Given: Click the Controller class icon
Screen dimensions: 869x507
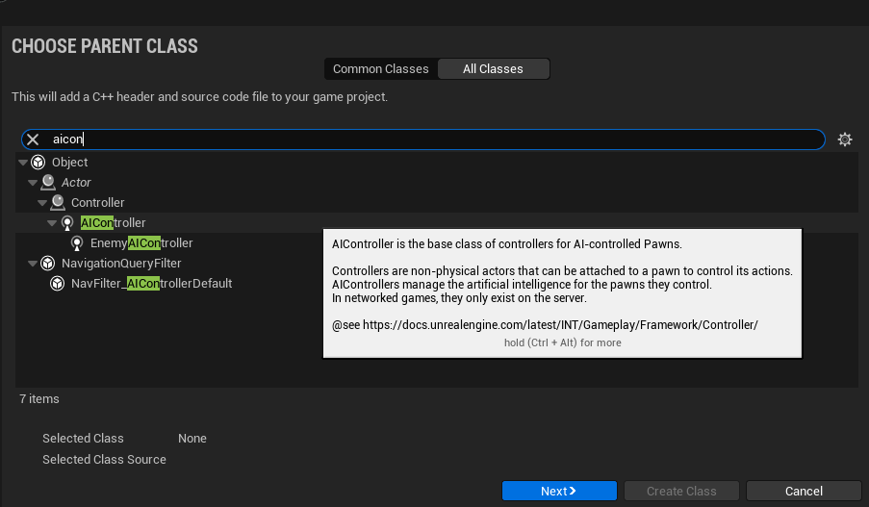Looking at the screenshot, I should (x=58, y=203).
